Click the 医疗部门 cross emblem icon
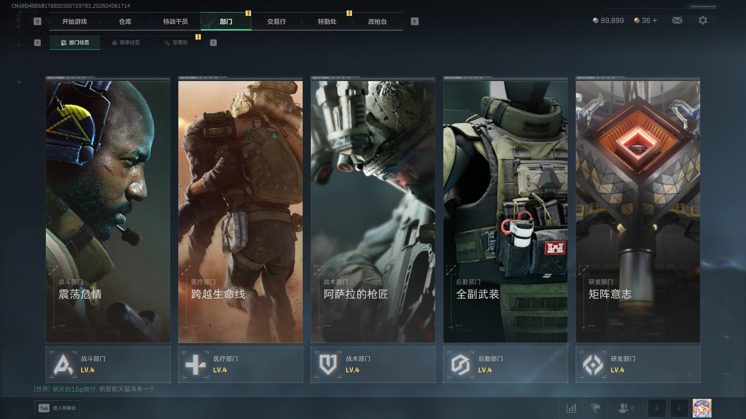 195,365
